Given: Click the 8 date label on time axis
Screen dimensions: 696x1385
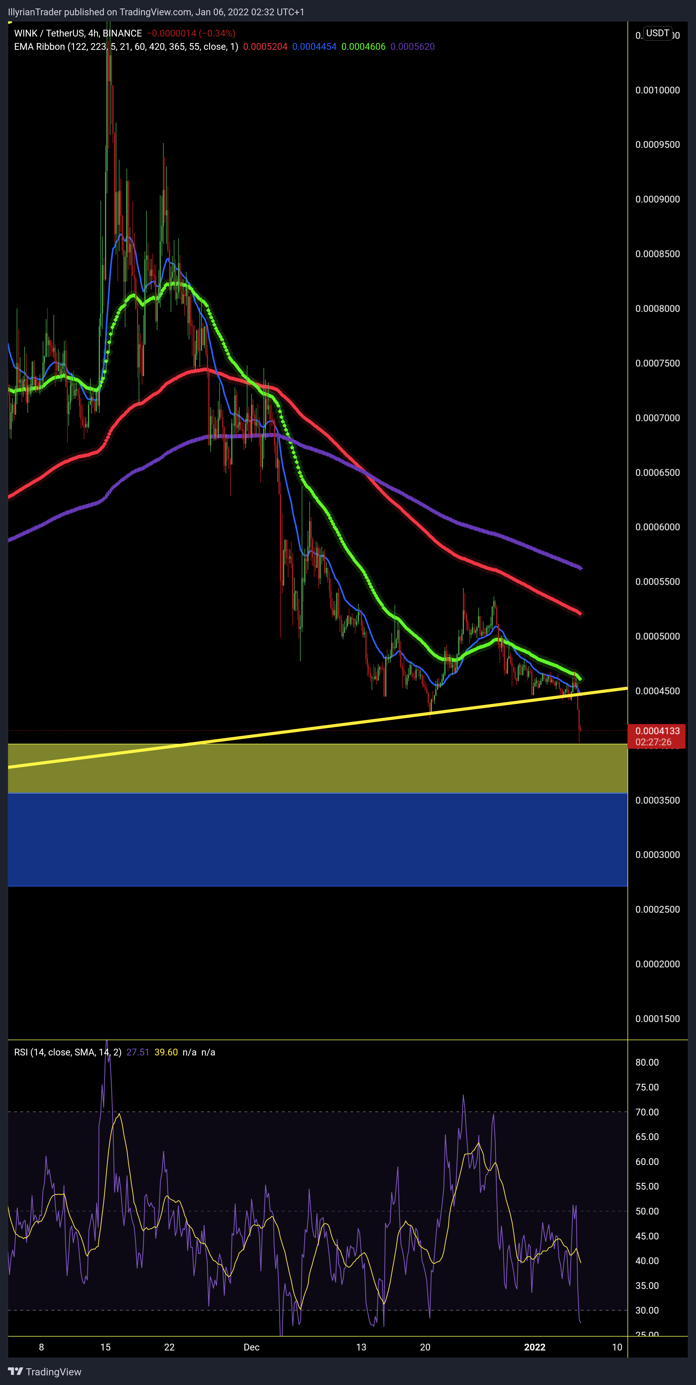Looking at the screenshot, I should [41, 1347].
